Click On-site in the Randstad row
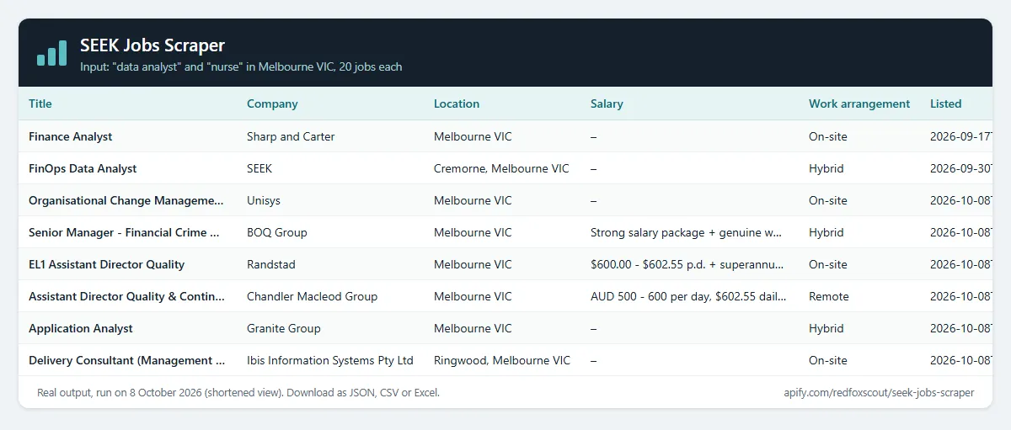The width and height of the screenshot is (1011, 430). 828,264
